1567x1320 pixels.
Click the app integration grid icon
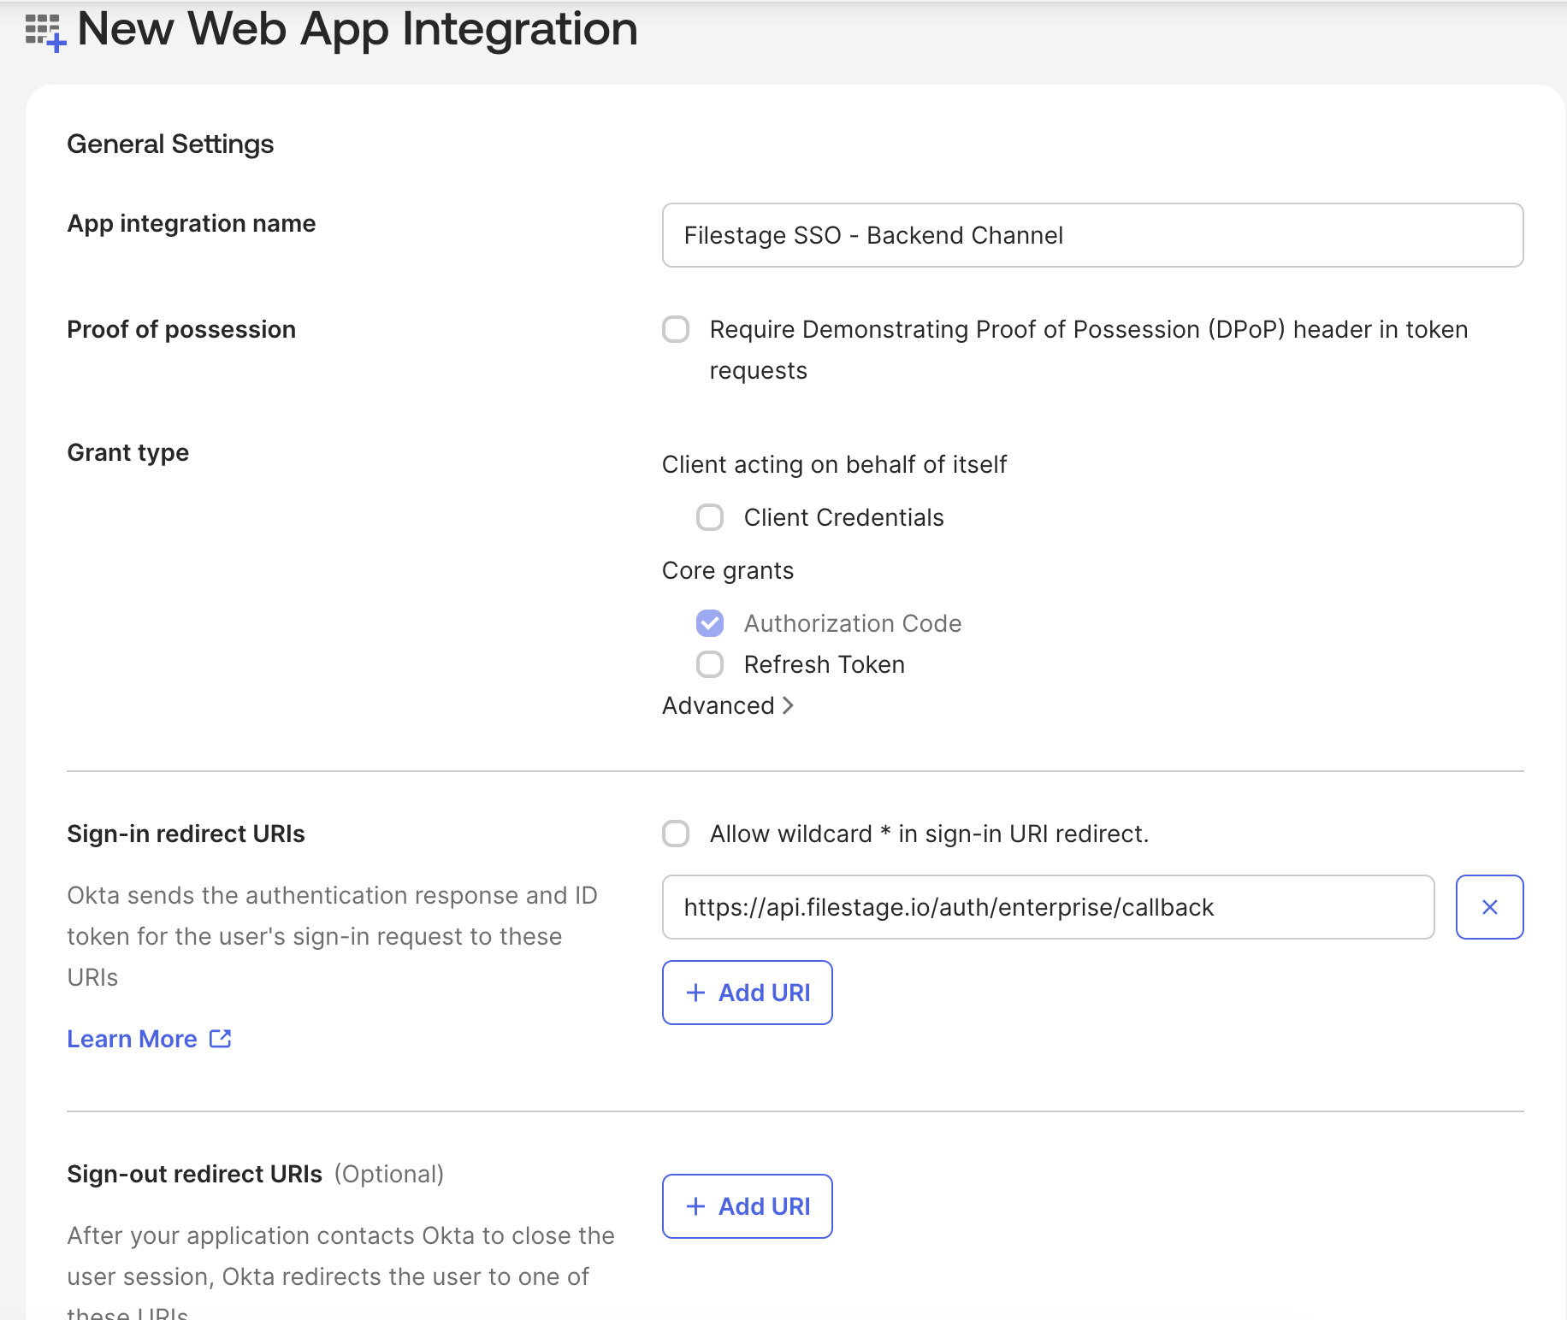coord(45,32)
